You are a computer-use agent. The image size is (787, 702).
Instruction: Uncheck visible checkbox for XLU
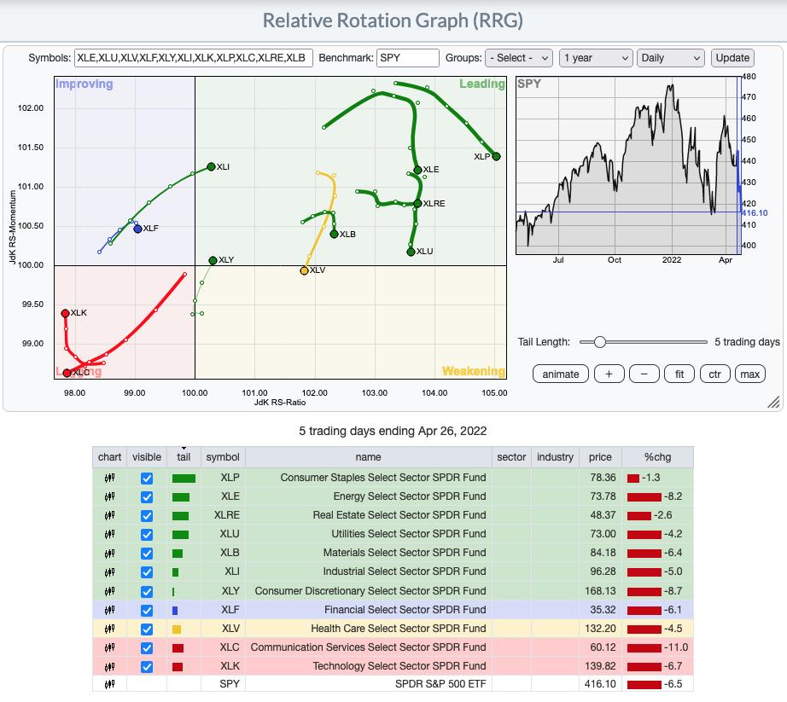click(147, 535)
